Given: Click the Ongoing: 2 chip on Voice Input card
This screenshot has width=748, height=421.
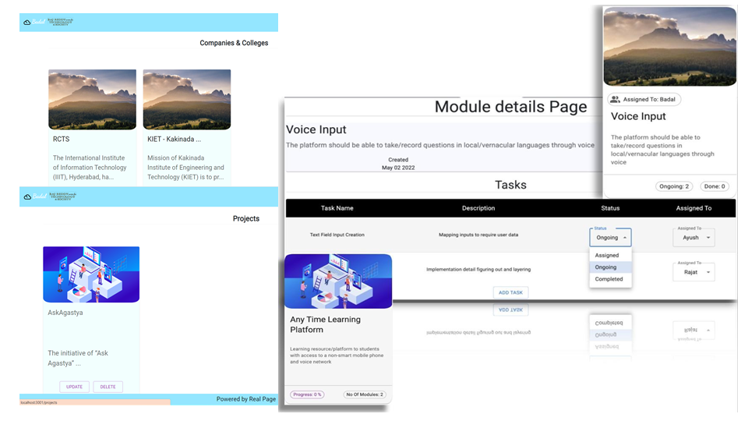Looking at the screenshot, I should 674,186.
